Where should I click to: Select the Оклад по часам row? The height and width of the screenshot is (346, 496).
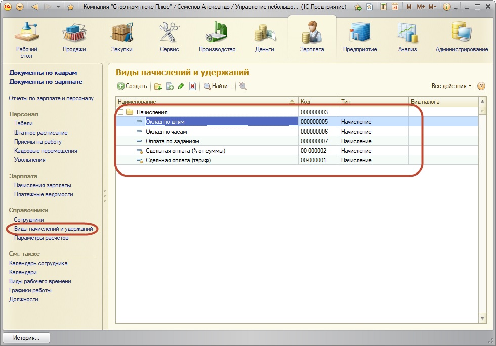point(297,131)
